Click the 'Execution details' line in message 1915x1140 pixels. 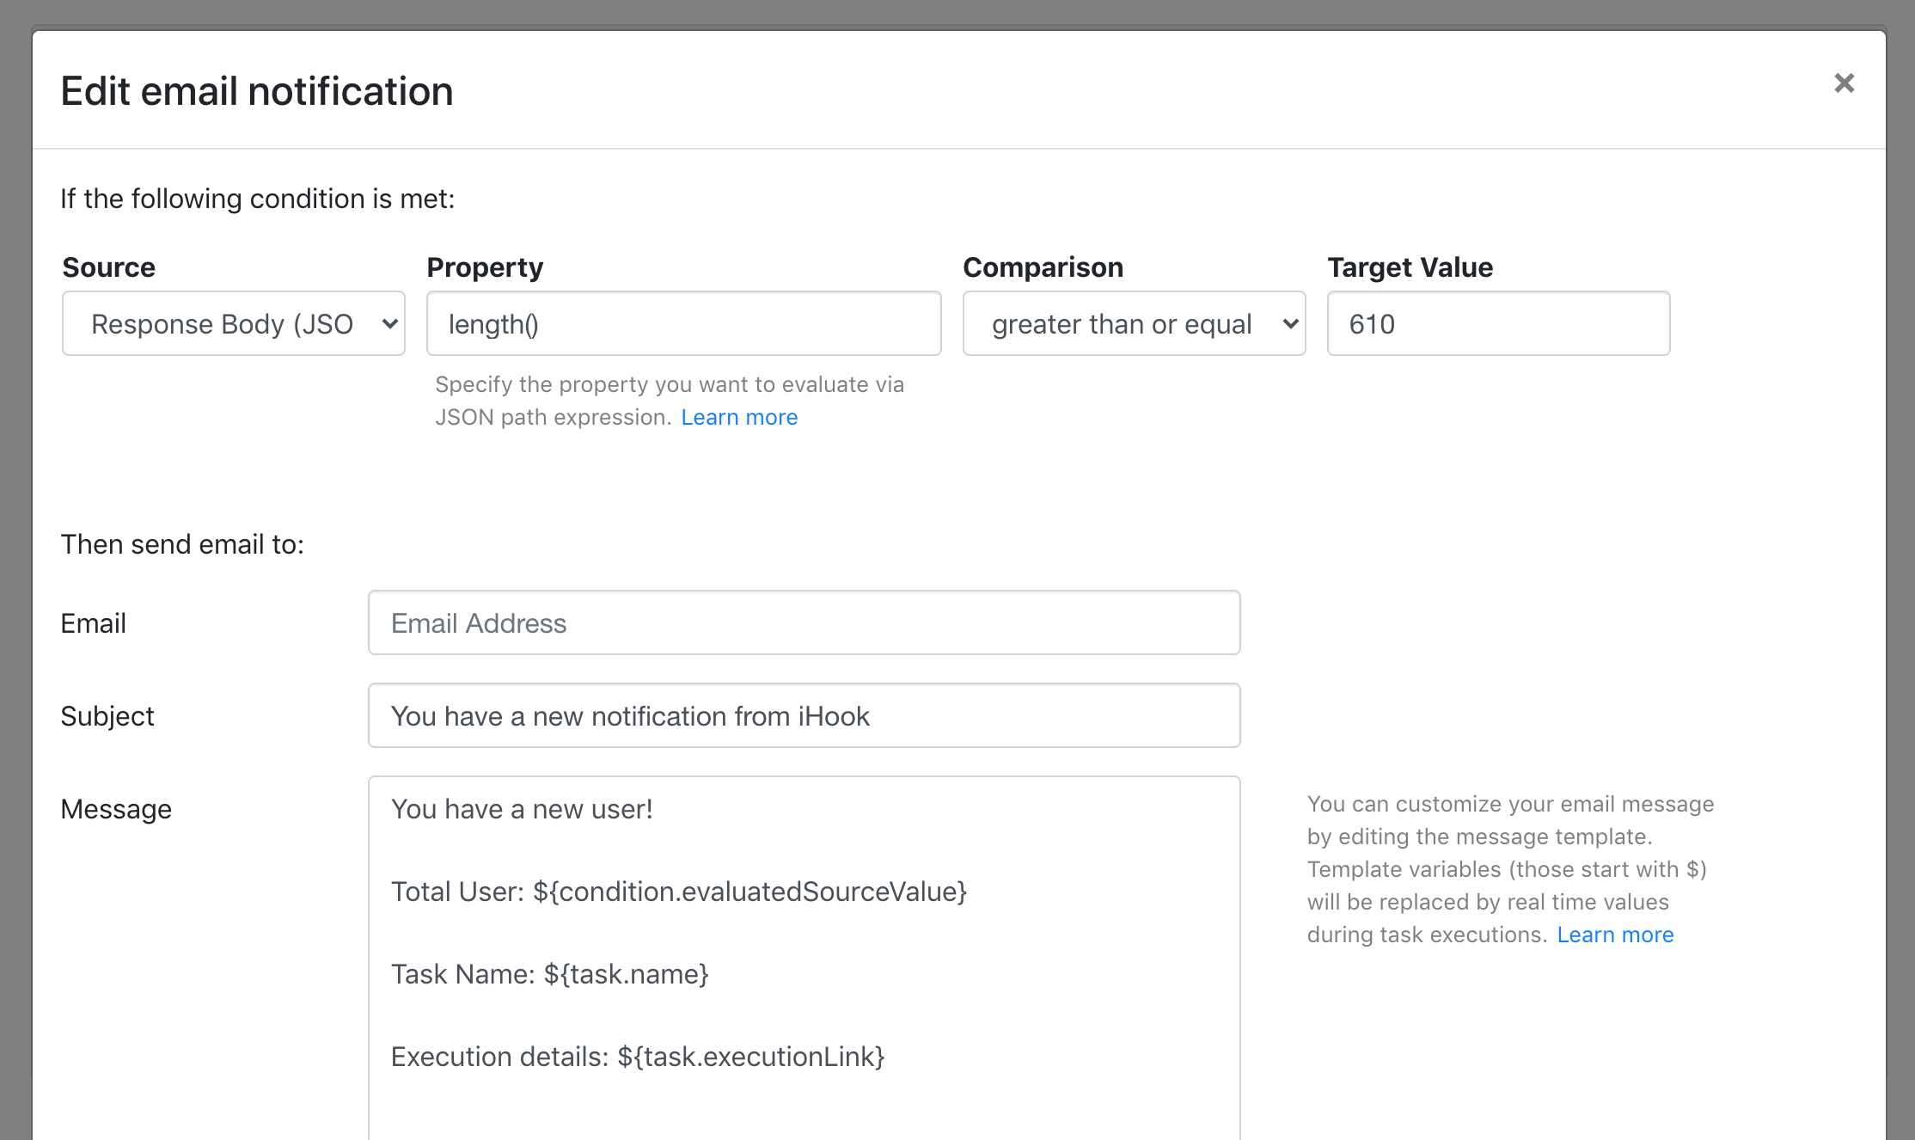[638, 1057]
